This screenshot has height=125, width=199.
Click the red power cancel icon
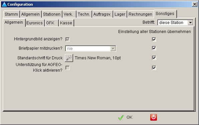(154, 117)
